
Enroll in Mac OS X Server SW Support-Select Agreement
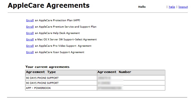click(30, 40)
